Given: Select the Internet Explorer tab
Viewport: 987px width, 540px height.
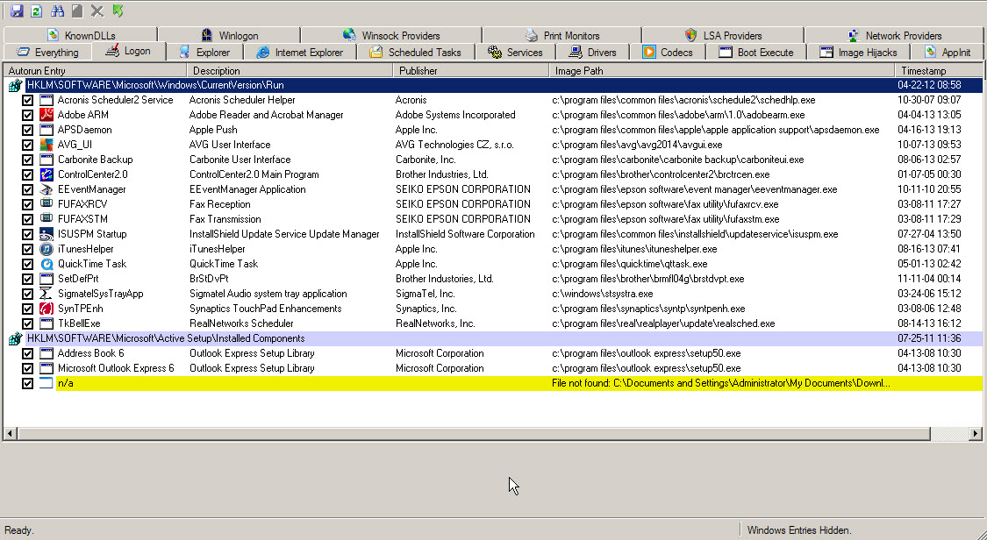Looking at the screenshot, I should coord(300,53).
